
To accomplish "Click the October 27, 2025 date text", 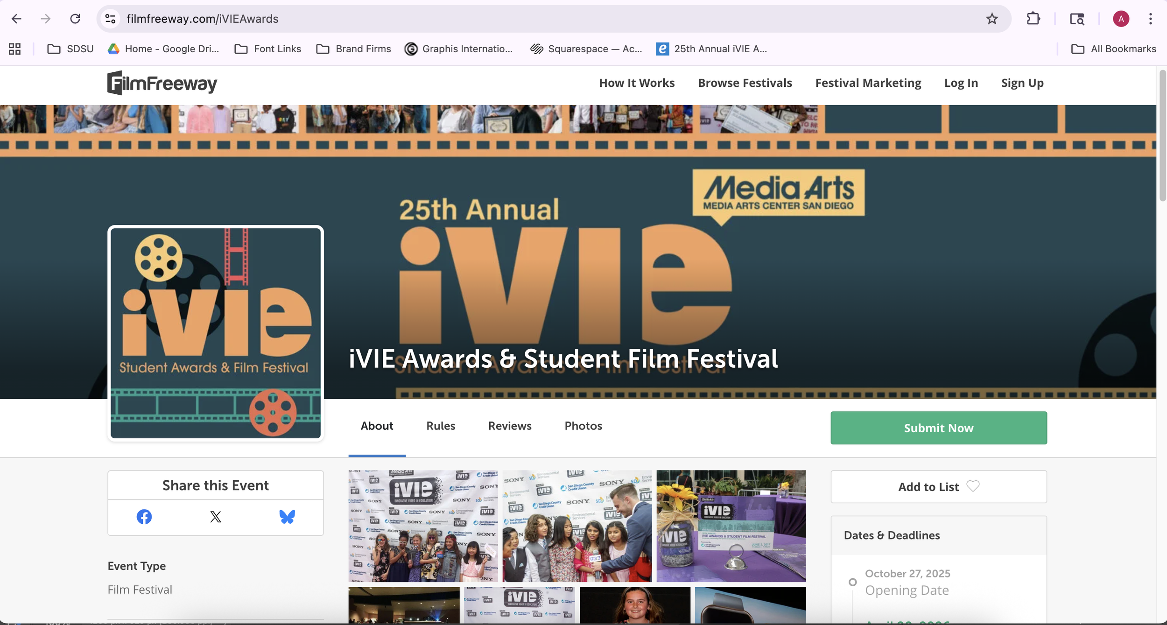I will click(907, 574).
